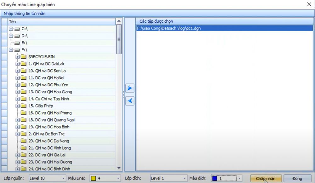Open the Lớp đích Level 1 dropdown

[x=184, y=178]
